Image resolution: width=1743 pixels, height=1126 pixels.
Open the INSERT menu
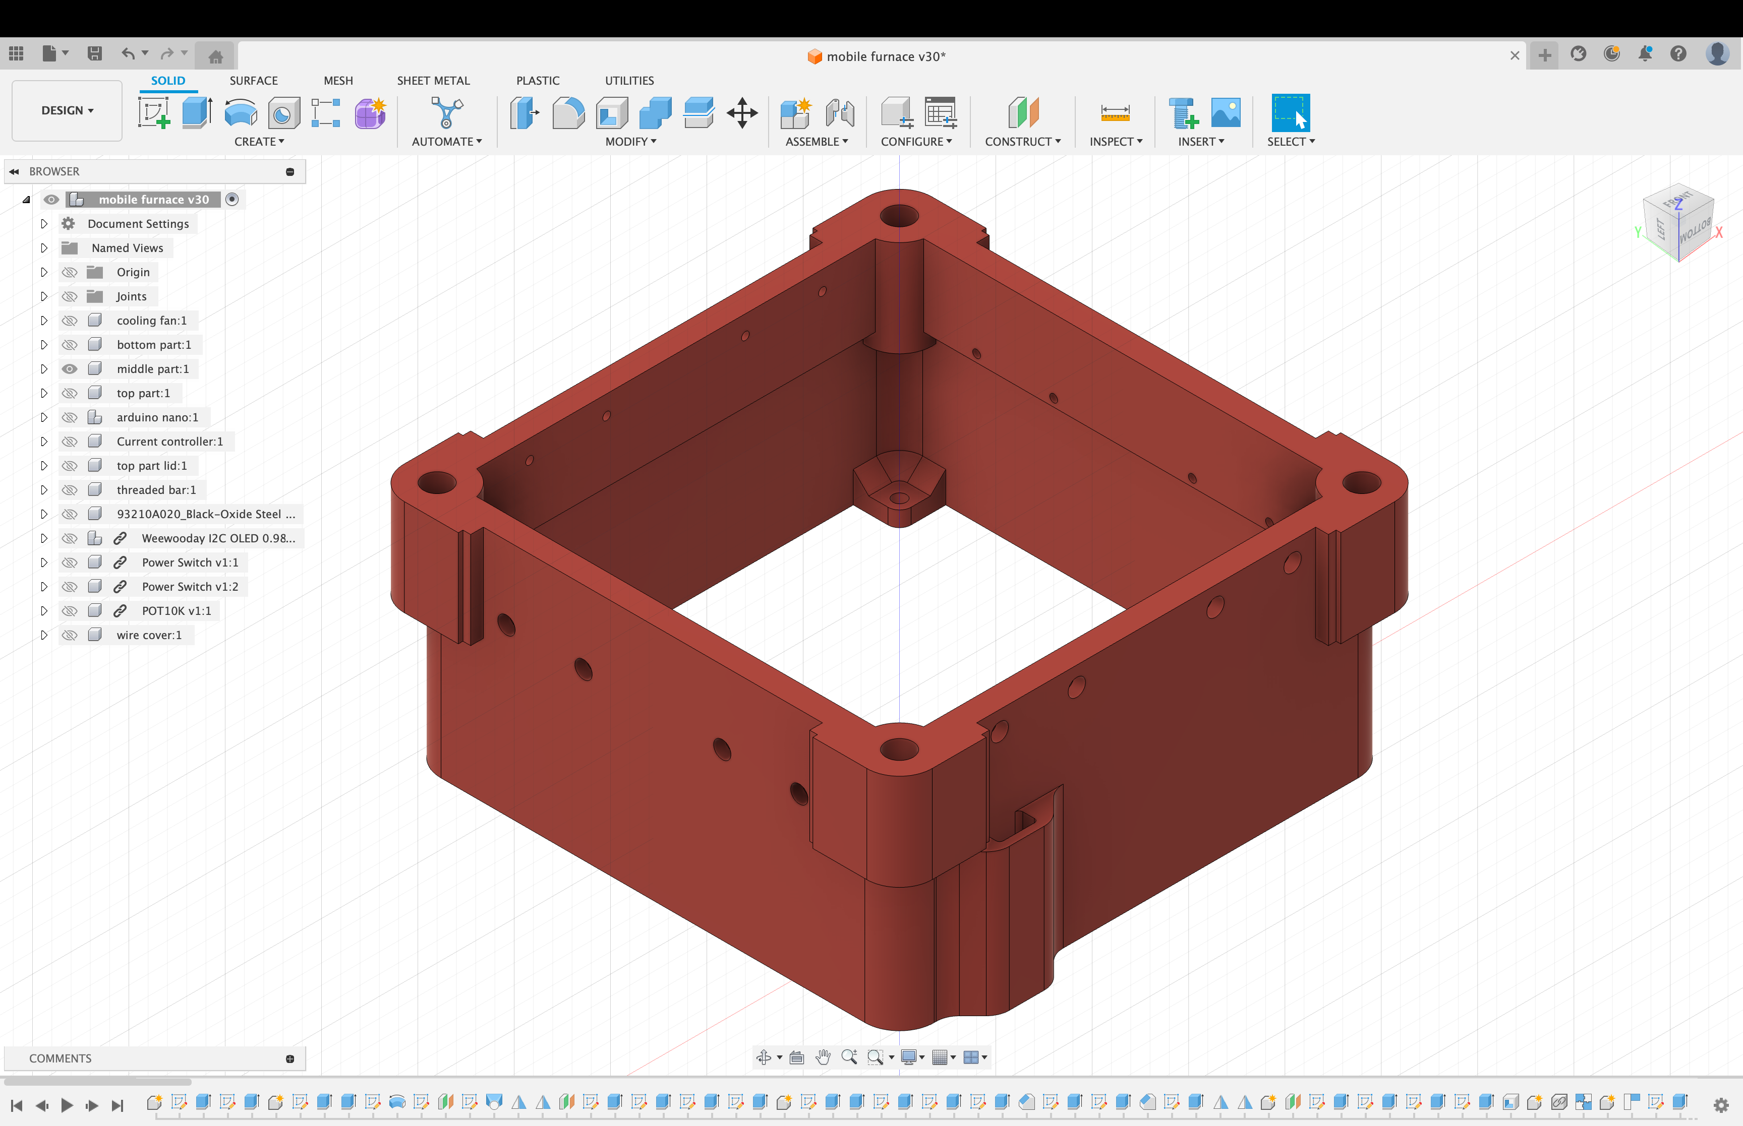coord(1201,142)
